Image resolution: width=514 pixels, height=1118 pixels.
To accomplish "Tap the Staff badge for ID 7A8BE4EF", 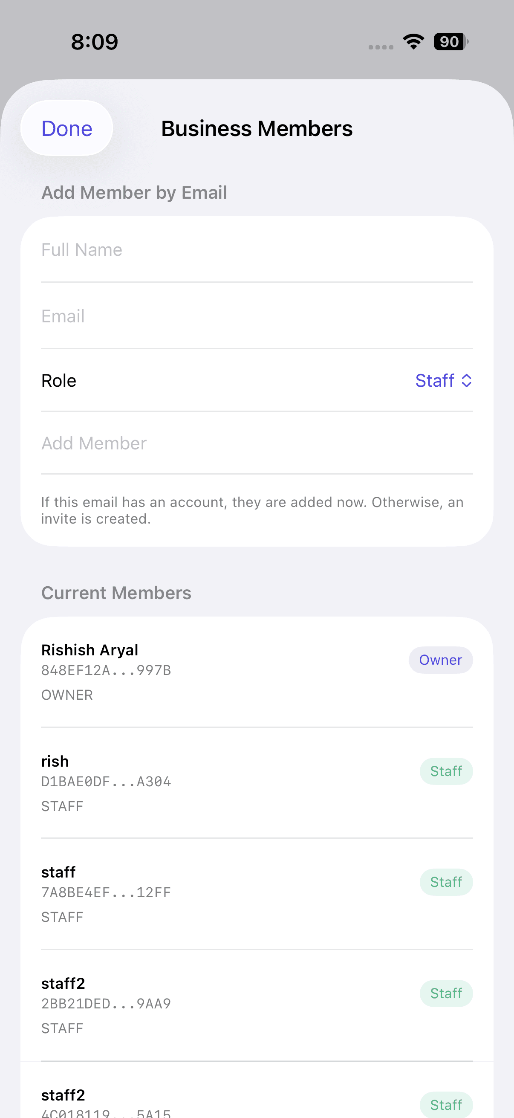I will (x=446, y=882).
